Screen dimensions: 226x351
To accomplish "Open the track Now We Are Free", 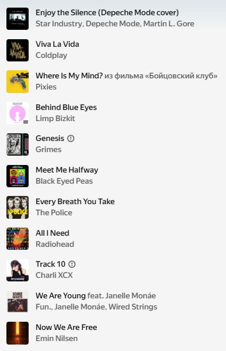I will click(x=67, y=327).
